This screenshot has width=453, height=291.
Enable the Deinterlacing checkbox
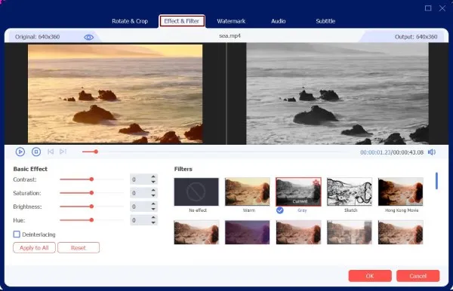click(x=17, y=234)
